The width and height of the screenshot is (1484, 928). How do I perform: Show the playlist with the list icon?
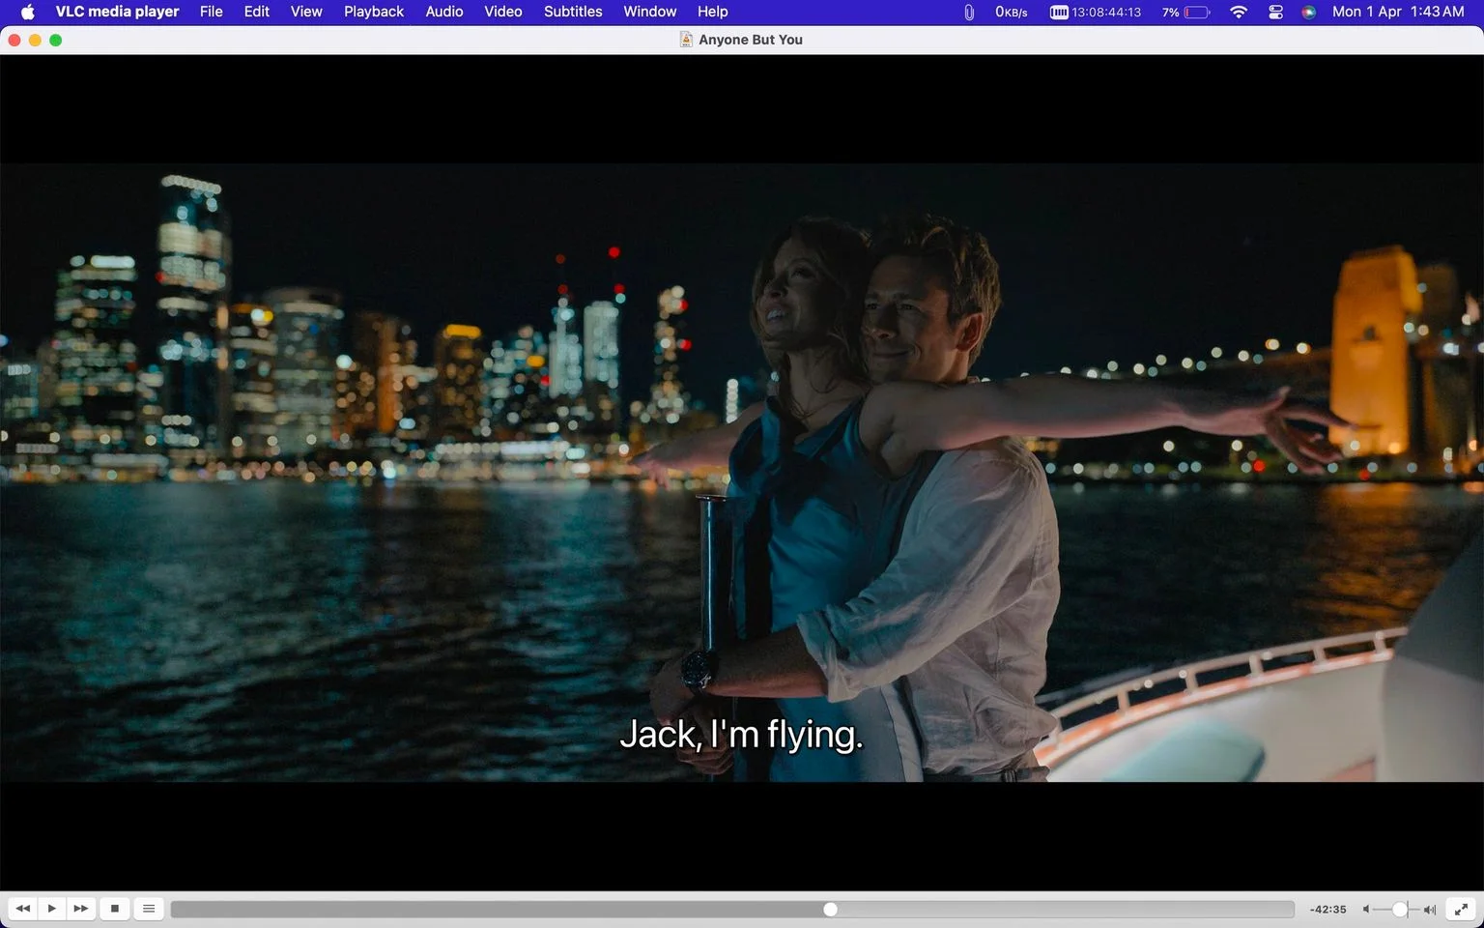tap(149, 909)
